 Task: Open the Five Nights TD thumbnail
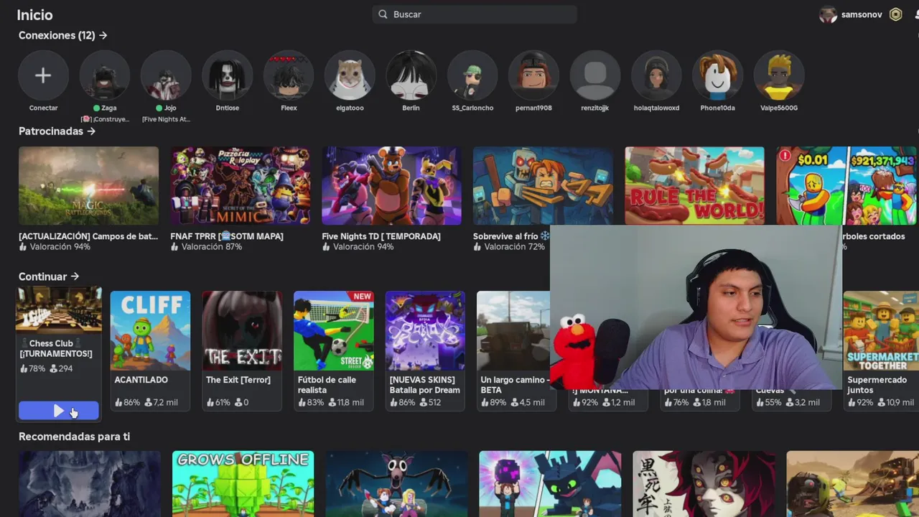coord(391,186)
